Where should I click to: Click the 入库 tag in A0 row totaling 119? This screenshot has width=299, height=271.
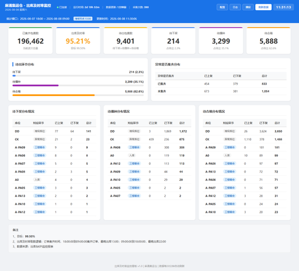pos(132,156)
